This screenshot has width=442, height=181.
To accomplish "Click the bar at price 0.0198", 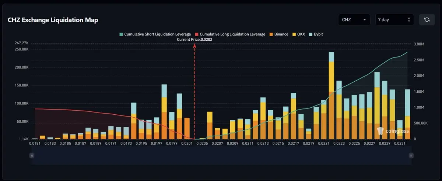I will click(x=164, y=112).
